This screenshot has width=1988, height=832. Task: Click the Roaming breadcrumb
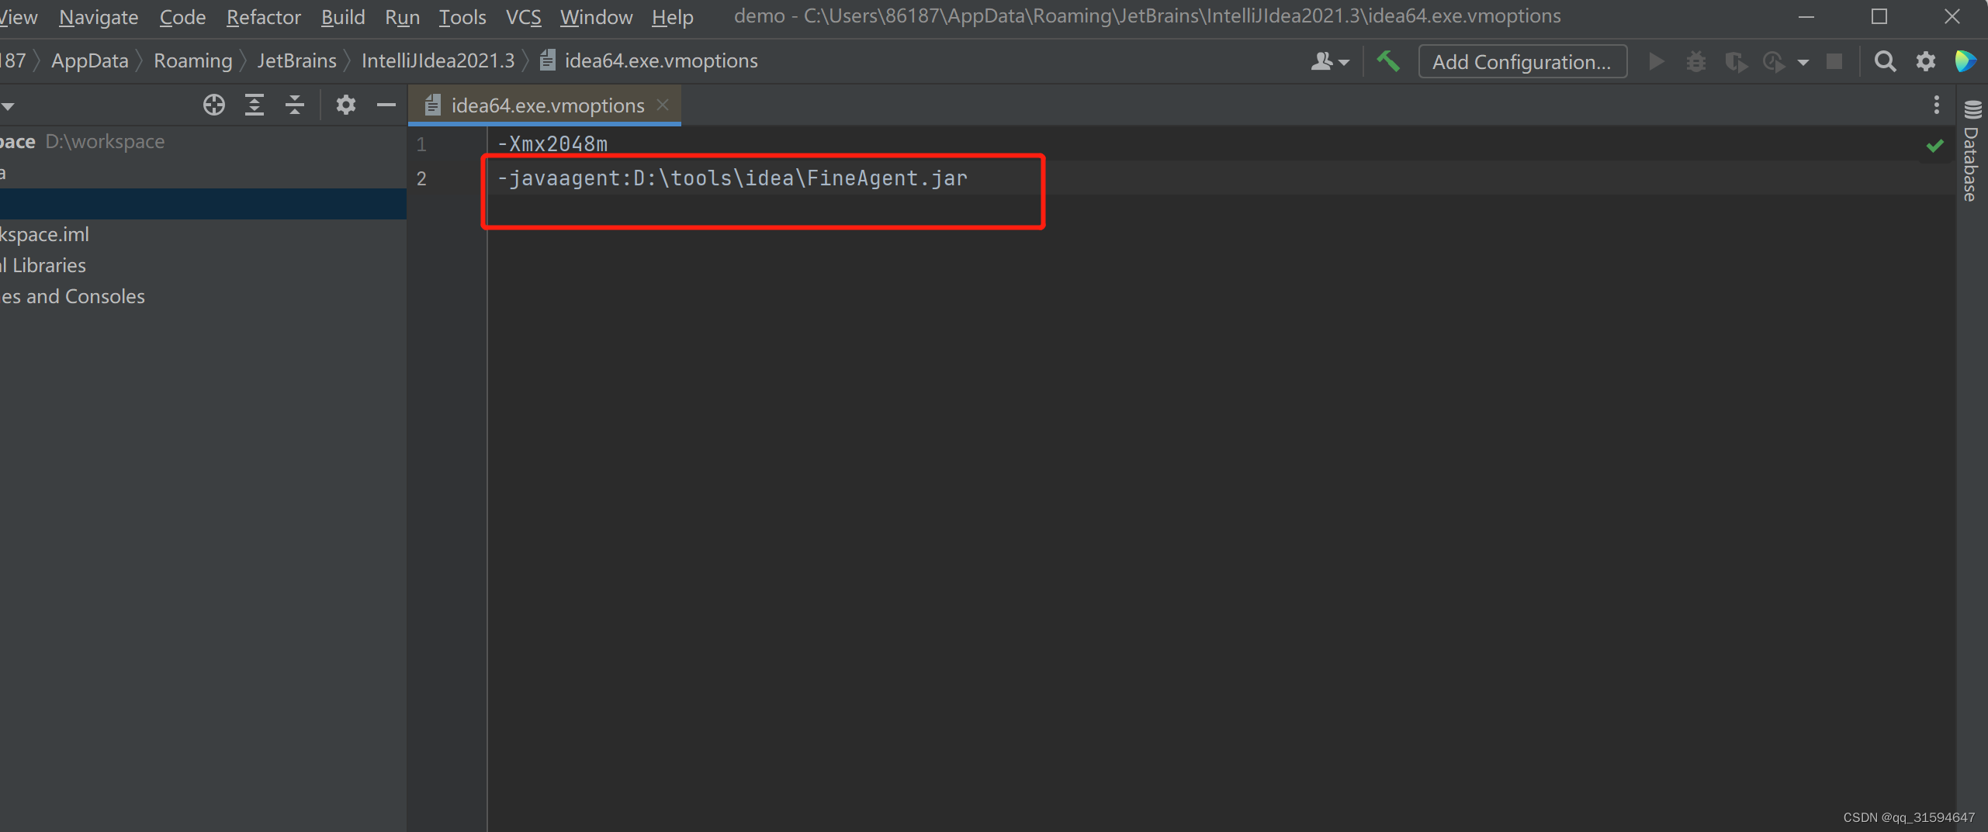(x=193, y=60)
